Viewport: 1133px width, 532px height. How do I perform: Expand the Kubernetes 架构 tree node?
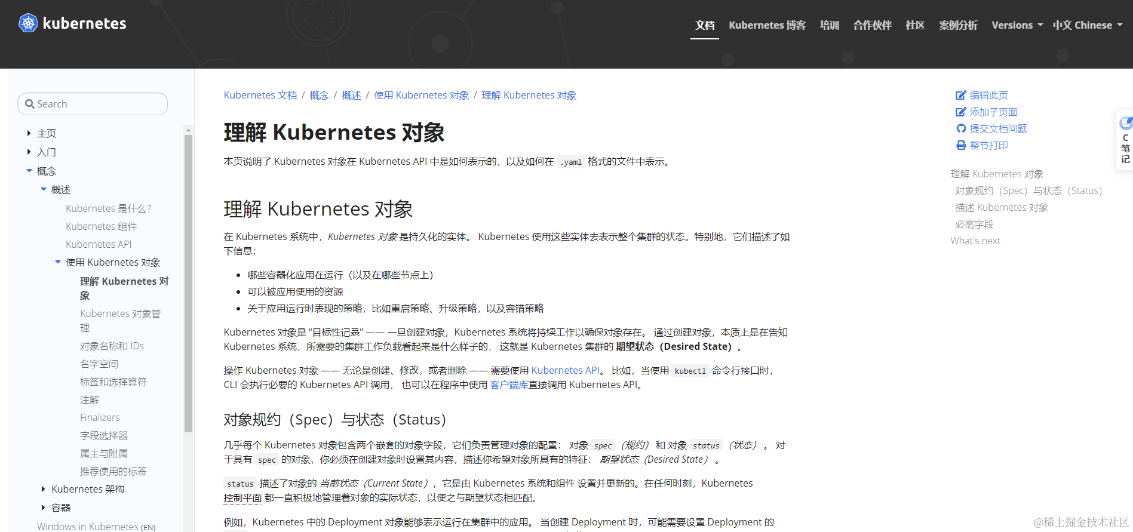pyautogui.click(x=43, y=489)
